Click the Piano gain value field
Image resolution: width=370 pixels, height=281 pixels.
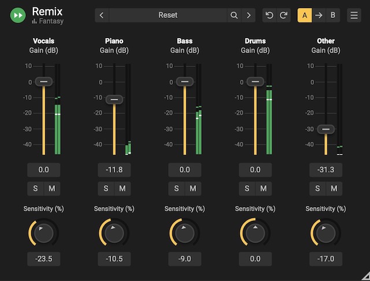114,170
